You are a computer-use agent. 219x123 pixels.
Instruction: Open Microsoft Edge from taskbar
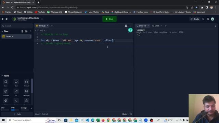tap(93, 120)
